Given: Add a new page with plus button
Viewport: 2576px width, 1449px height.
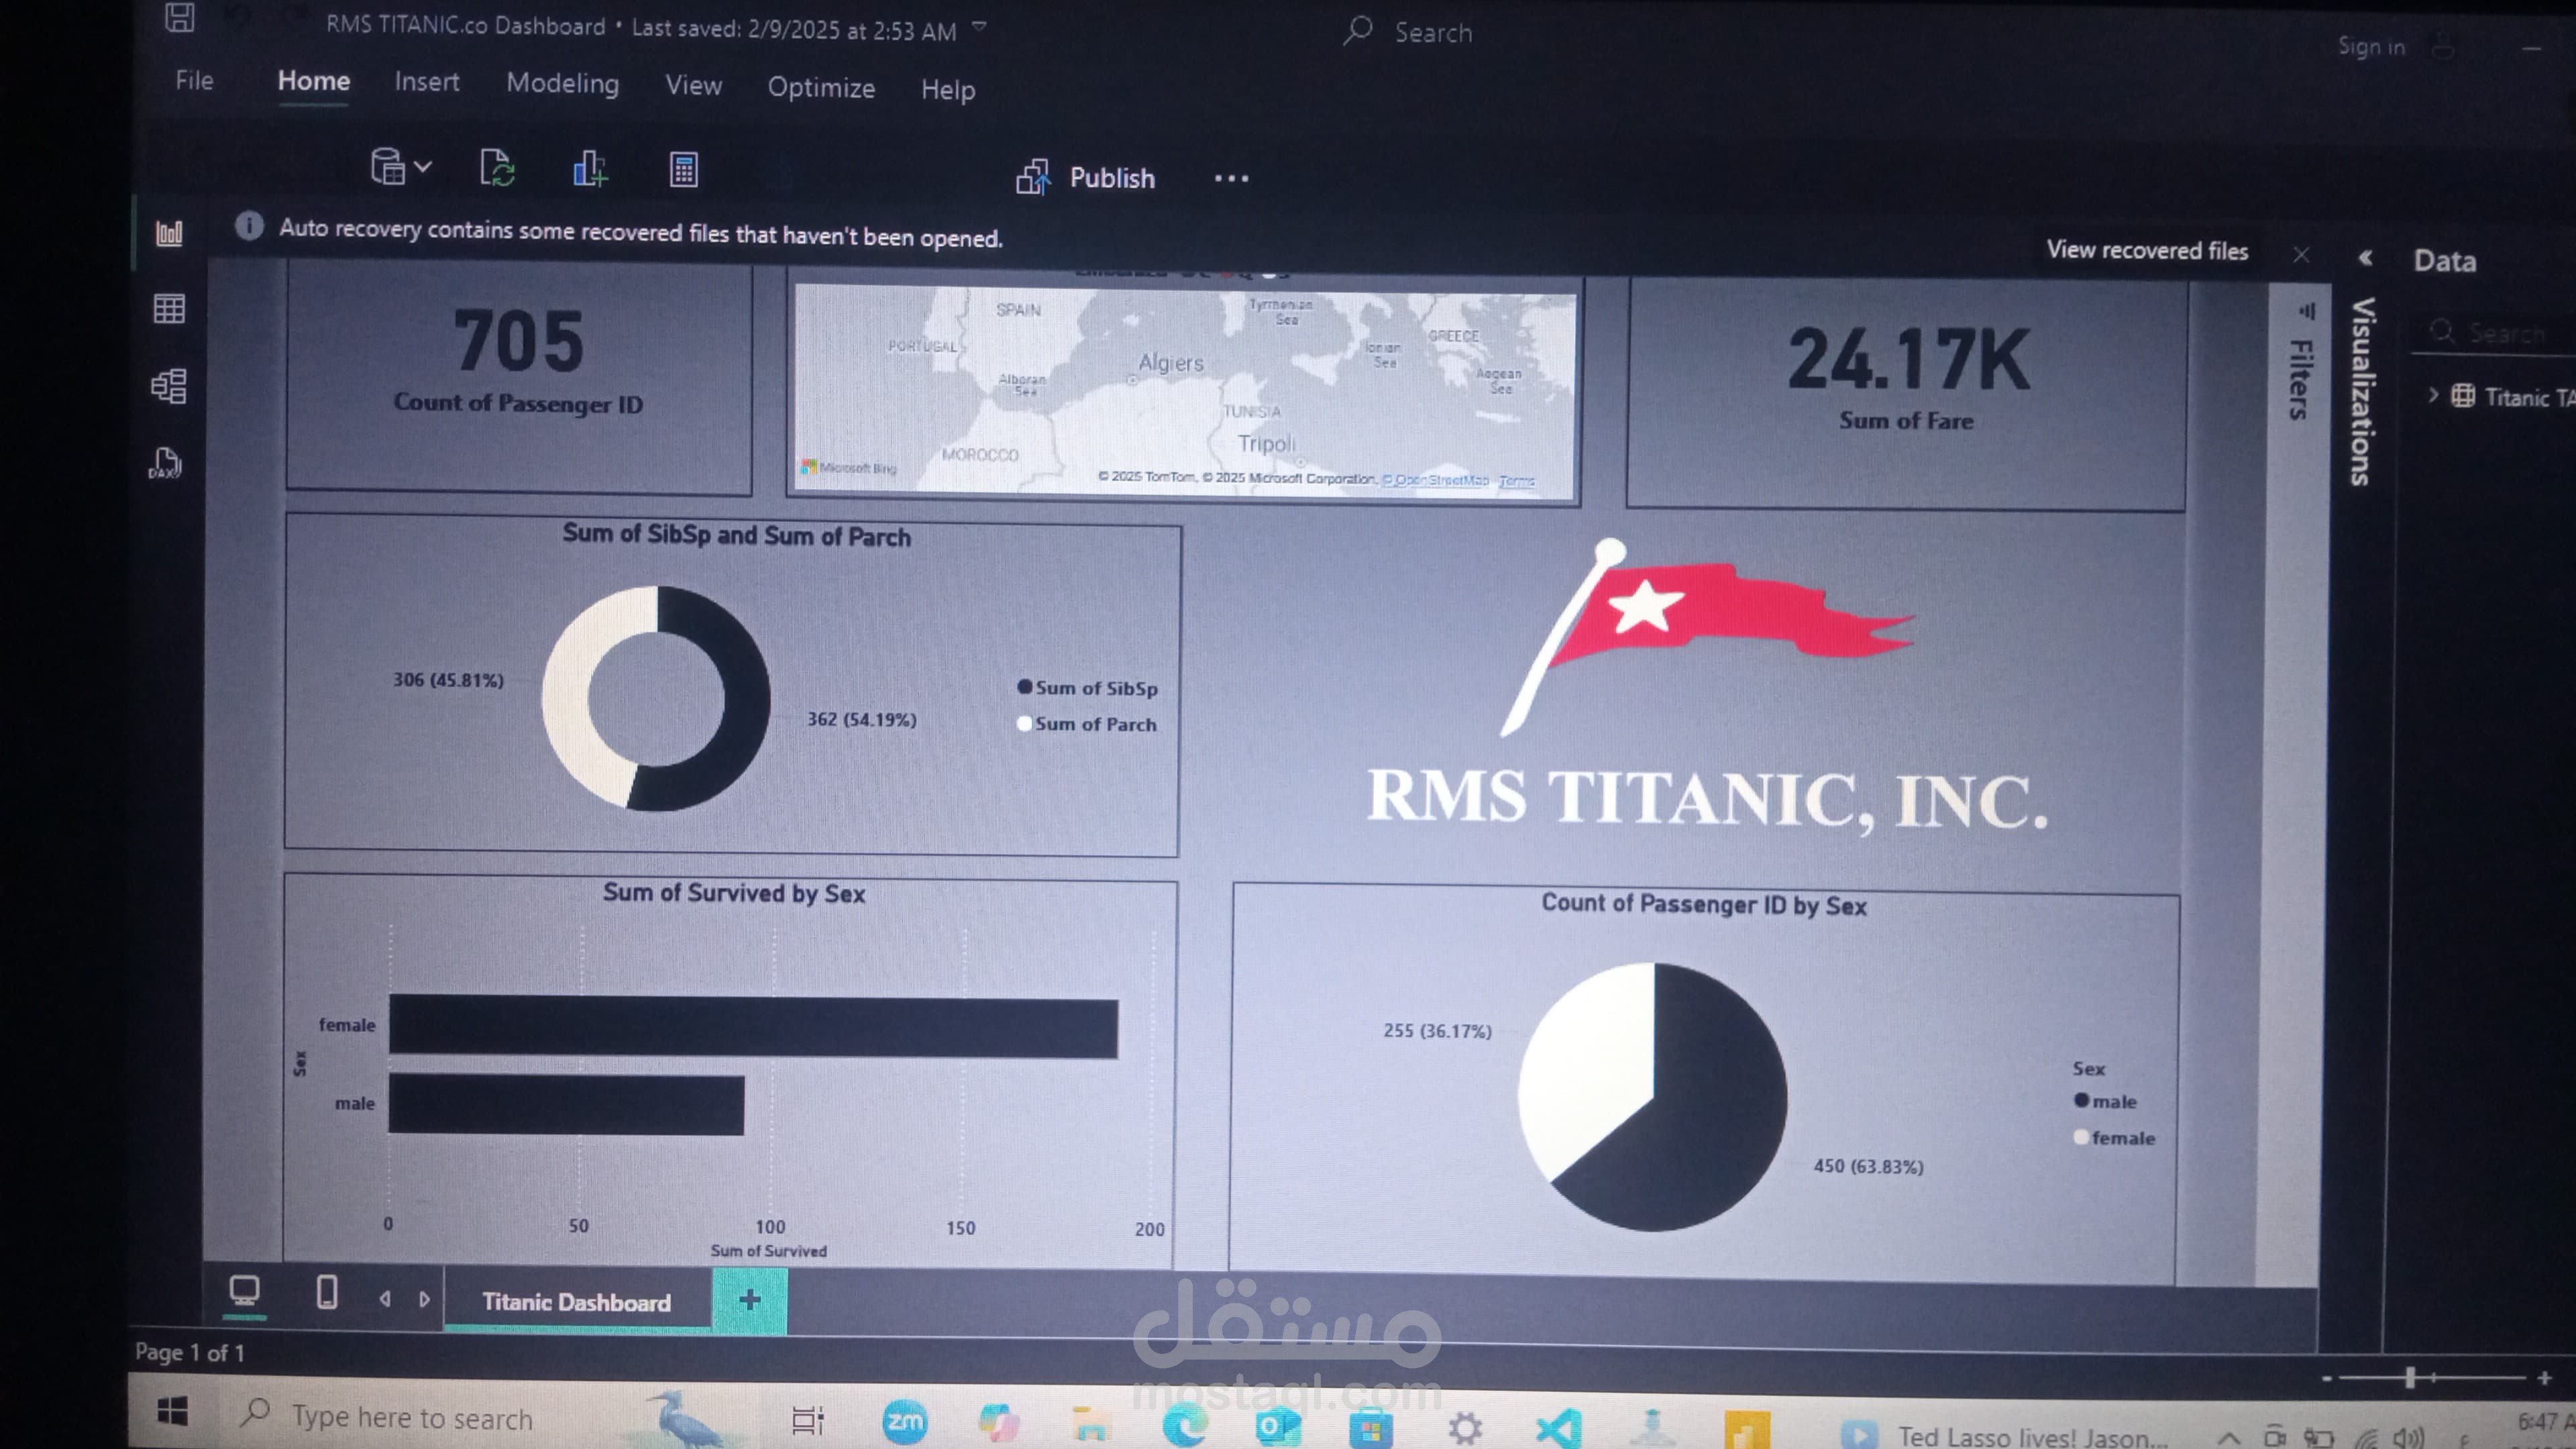Looking at the screenshot, I should 750,1300.
